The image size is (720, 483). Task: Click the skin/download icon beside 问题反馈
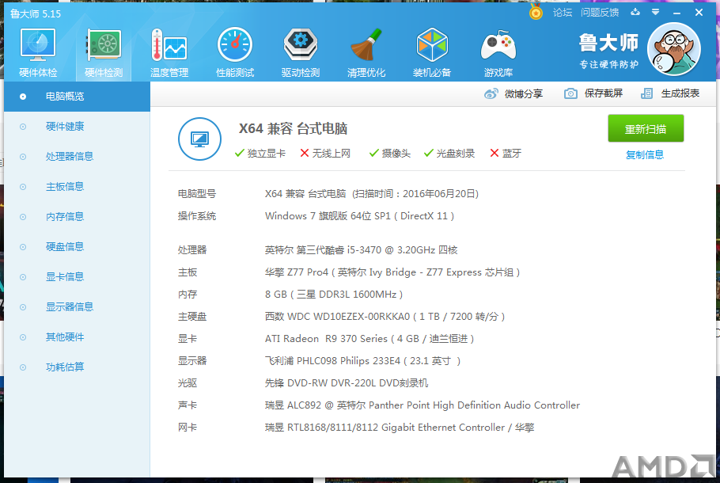tap(635, 12)
